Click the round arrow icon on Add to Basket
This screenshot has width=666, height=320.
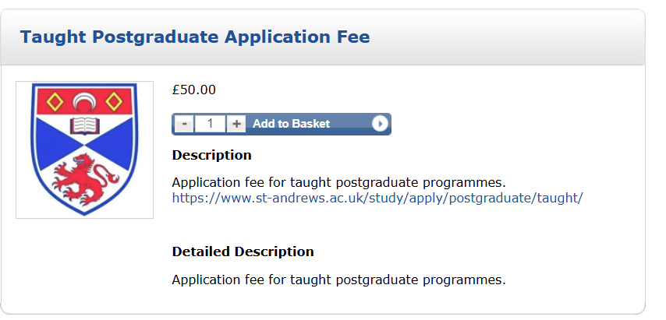coord(380,124)
